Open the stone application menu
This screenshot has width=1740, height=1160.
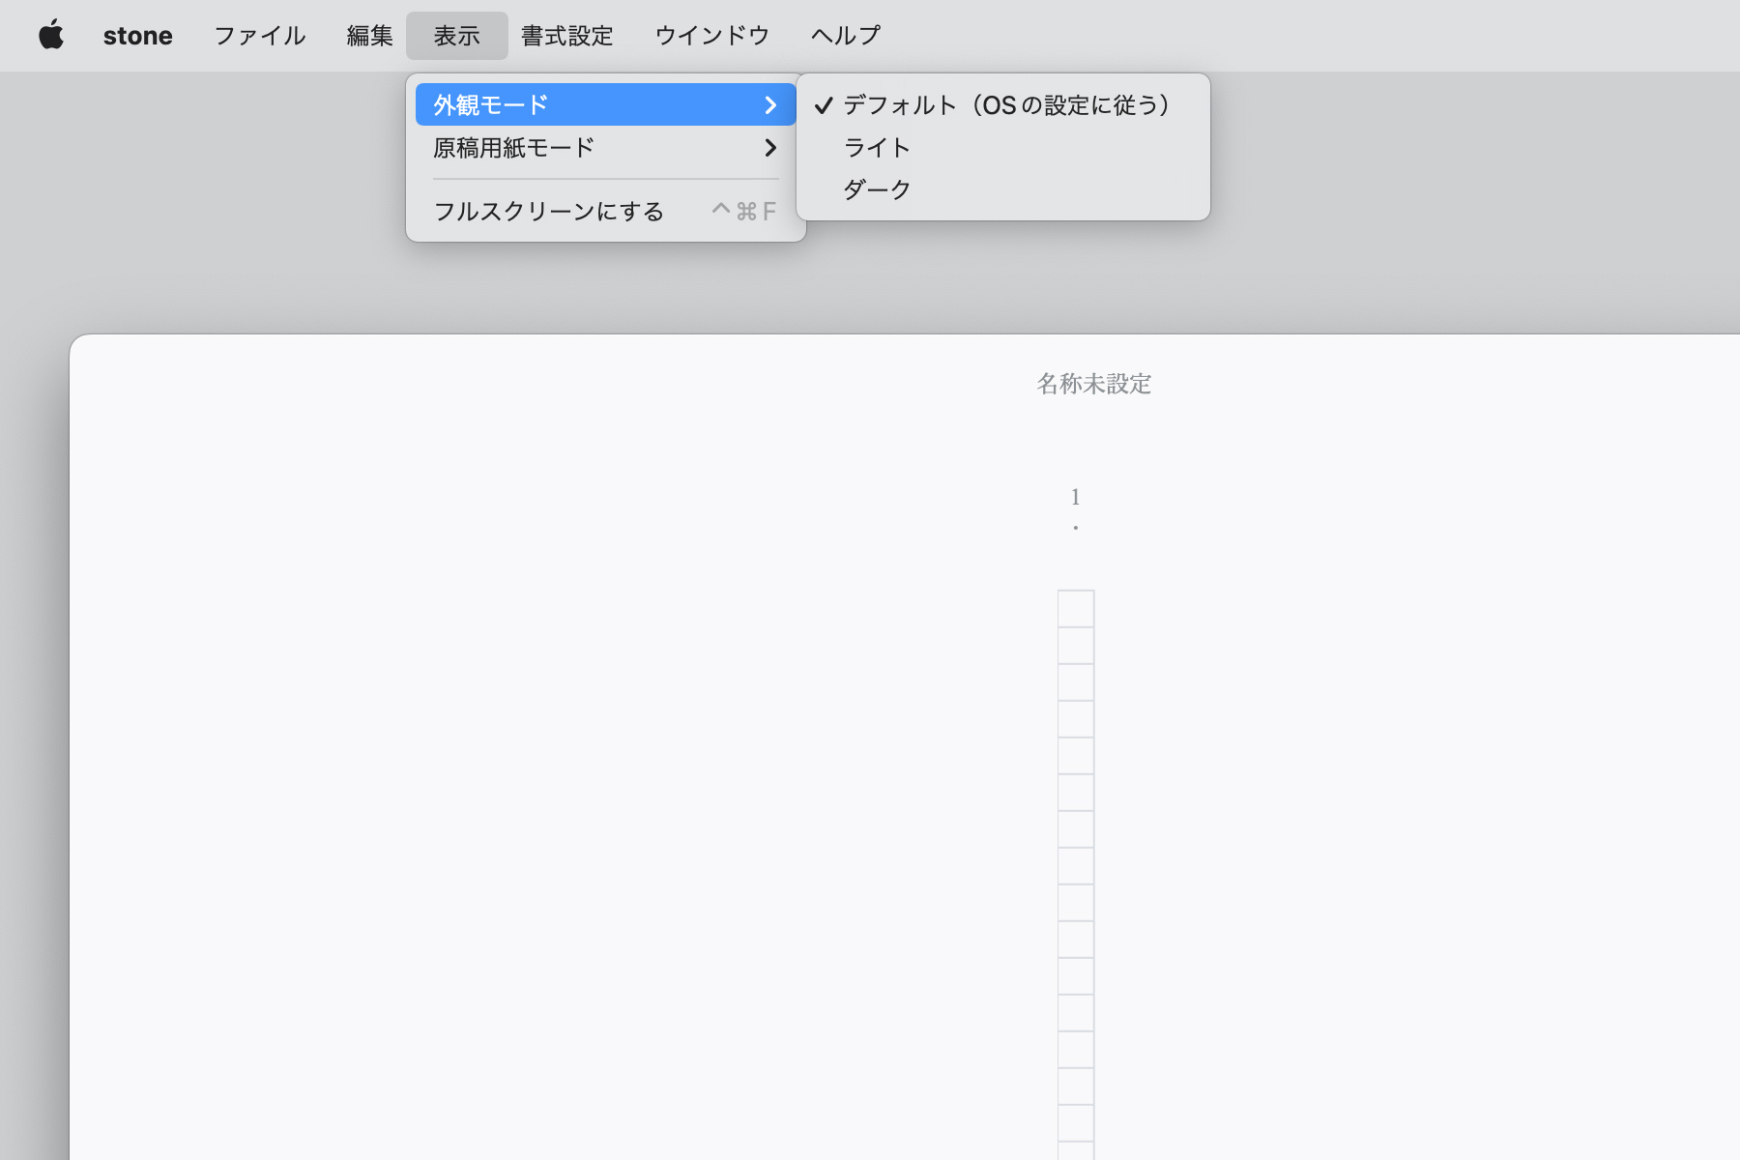137,36
